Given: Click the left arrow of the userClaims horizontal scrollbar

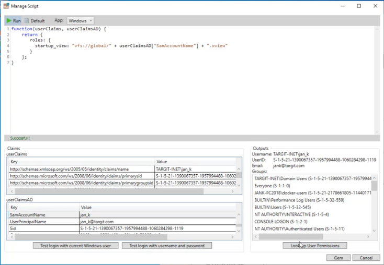Looking at the screenshot, I should coord(12,191).
